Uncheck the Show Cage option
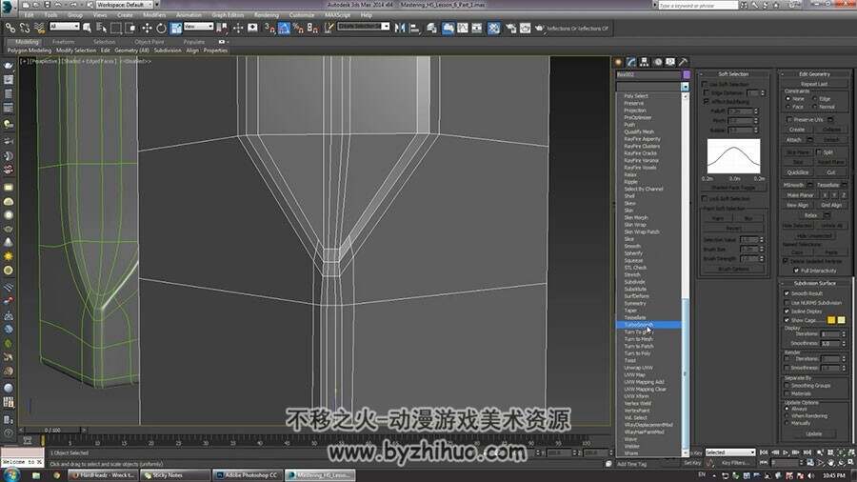 (787, 320)
